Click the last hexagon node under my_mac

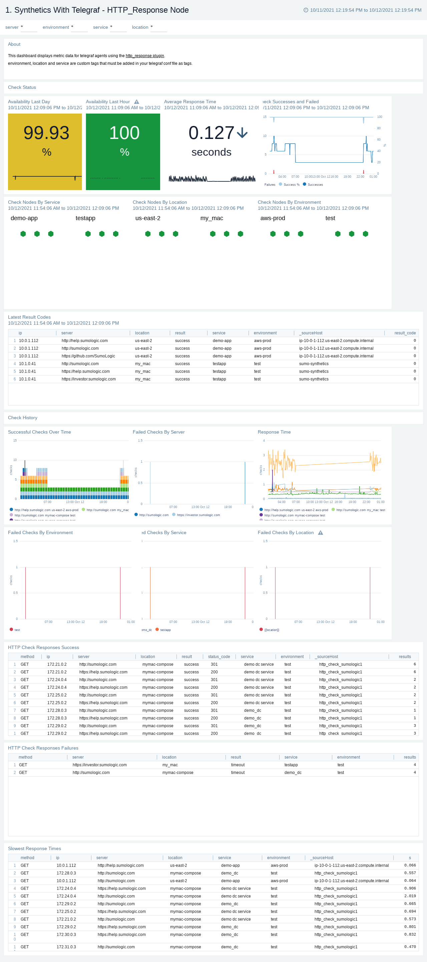click(241, 234)
